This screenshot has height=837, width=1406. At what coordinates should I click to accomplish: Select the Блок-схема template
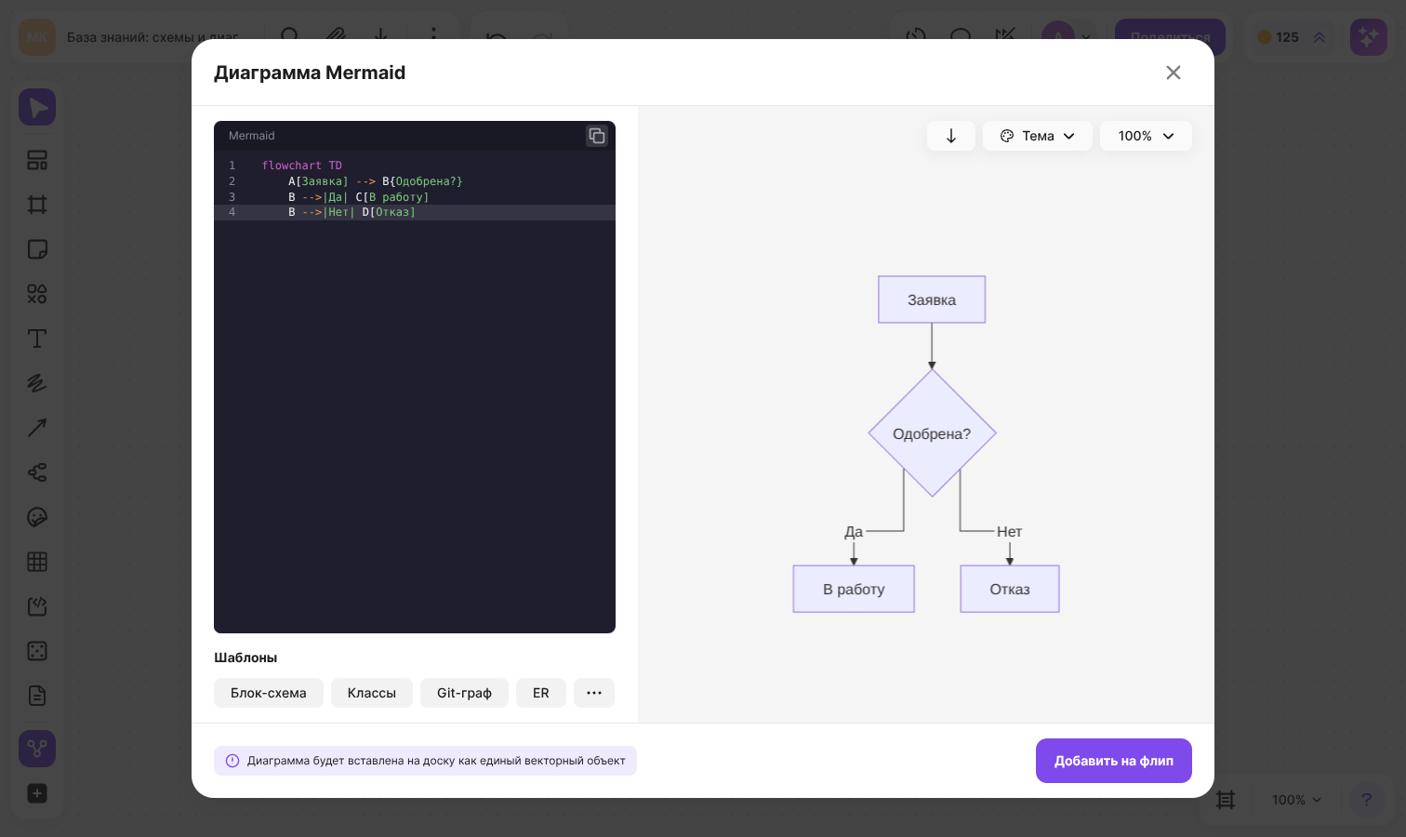[x=269, y=693]
